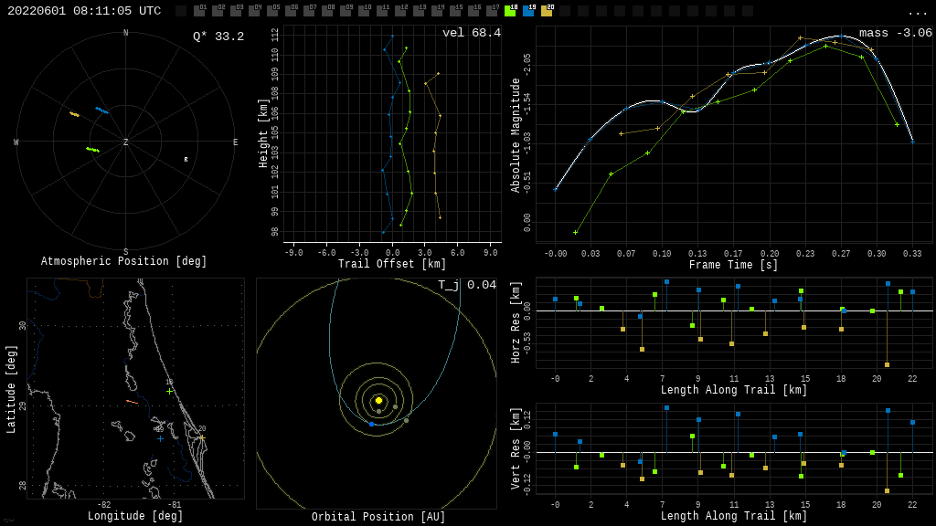
Task: Click the Q* 33.2 quality value
Action: (218, 37)
